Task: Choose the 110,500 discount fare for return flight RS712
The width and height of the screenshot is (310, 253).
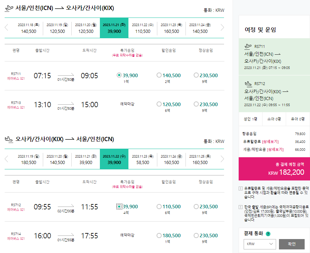Action: [159, 207]
